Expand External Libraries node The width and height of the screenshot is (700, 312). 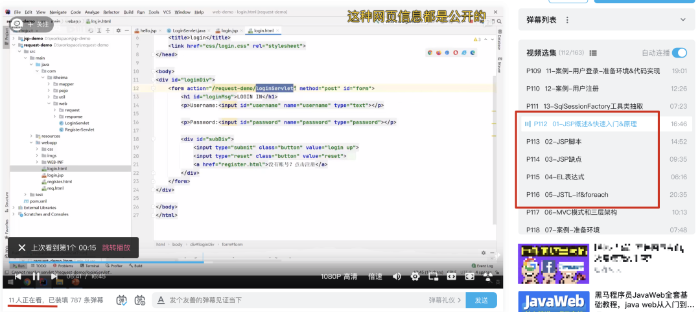tap(14, 208)
